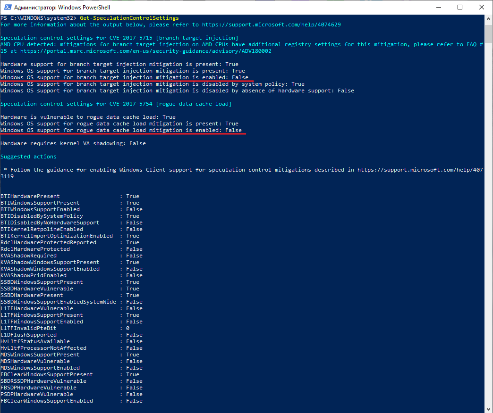Click the RdclHardwareProtectedReported row
Image resolution: width=493 pixels, height=413 pixels.
(x=70, y=242)
